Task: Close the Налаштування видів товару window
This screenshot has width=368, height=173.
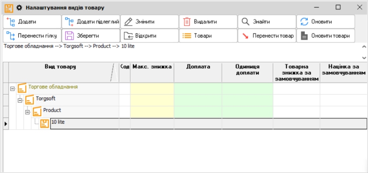Action: point(360,7)
